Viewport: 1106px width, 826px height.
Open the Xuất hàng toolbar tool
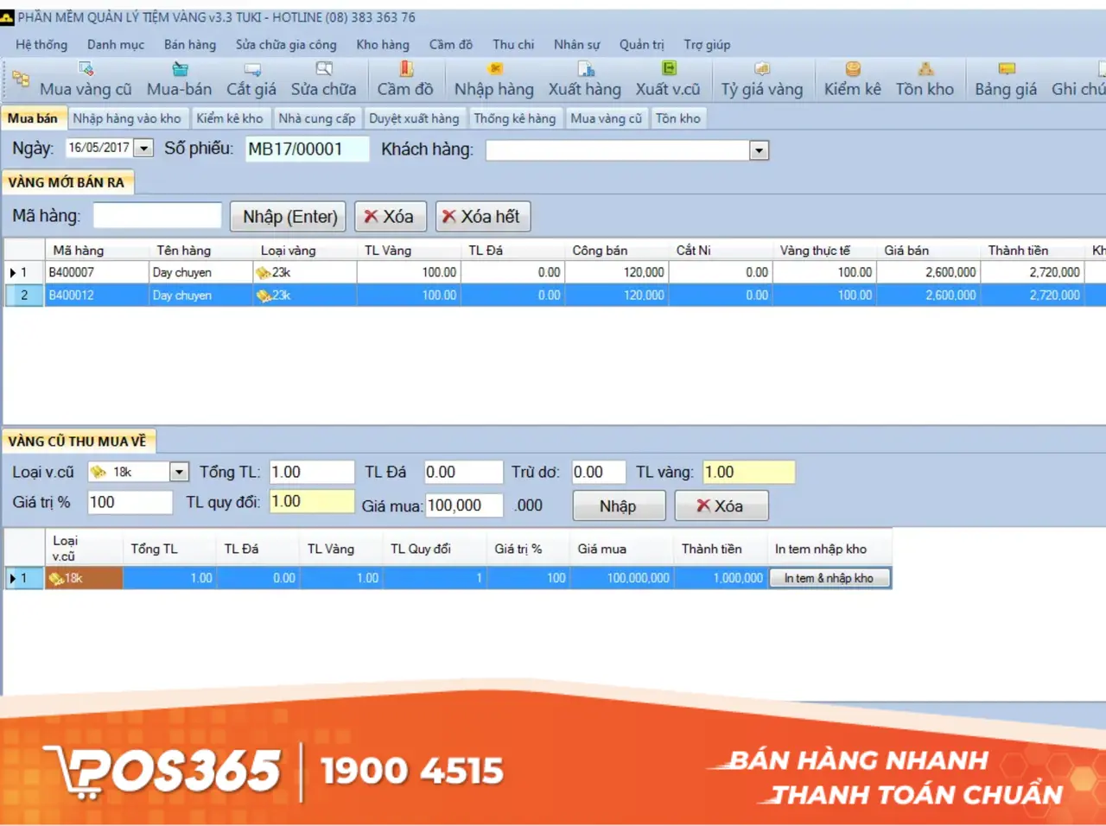click(585, 79)
